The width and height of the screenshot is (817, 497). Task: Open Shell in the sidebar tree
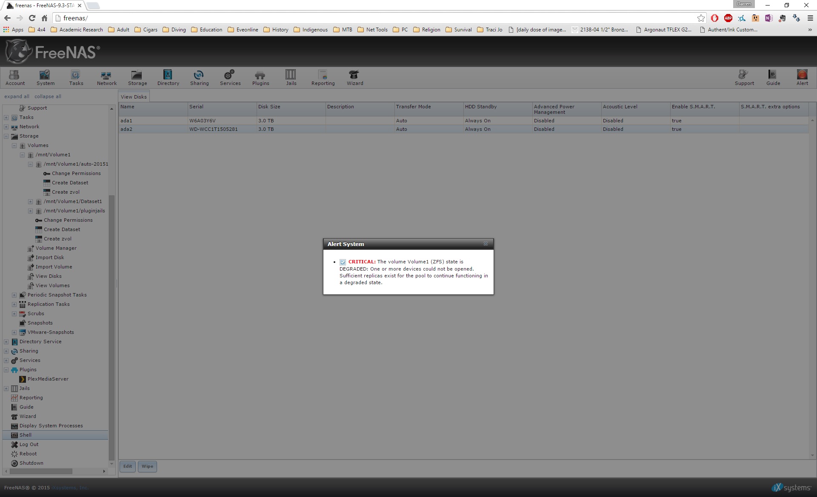click(x=26, y=435)
